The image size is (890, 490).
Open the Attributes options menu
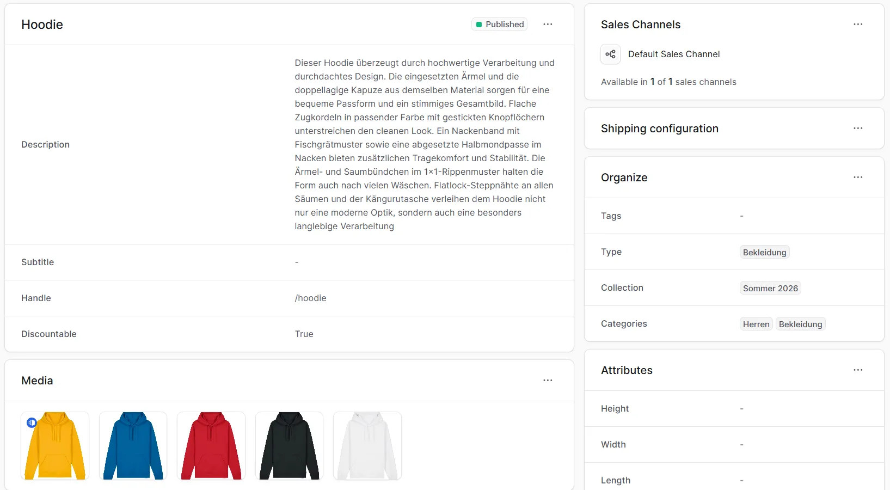pos(858,370)
